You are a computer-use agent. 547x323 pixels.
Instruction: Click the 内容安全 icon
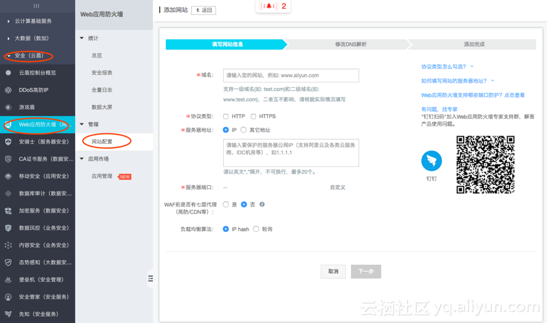tap(8, 245)
